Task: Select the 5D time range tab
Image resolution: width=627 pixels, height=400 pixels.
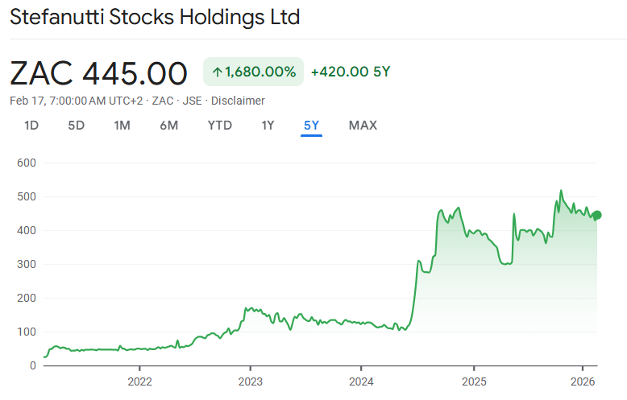Action: (x=76, y=125)
